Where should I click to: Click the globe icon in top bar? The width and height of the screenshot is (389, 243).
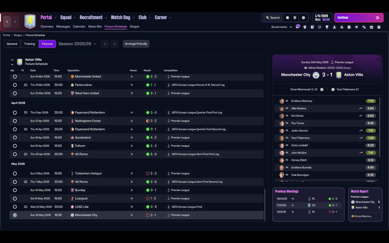click(x=295, y=18)
